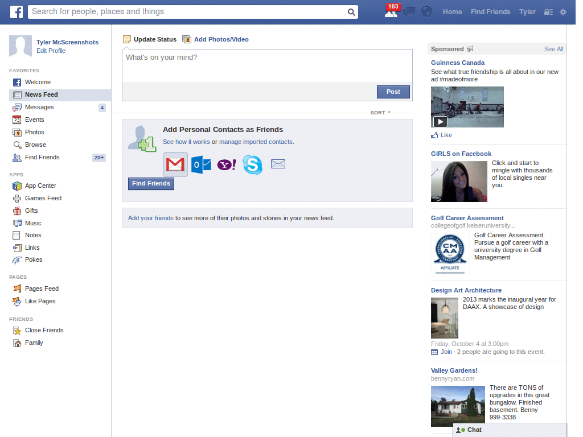The width and height of the screenshot is (583, 437).
Task: Click the See how it works link
Action: [x=186, y=142]
